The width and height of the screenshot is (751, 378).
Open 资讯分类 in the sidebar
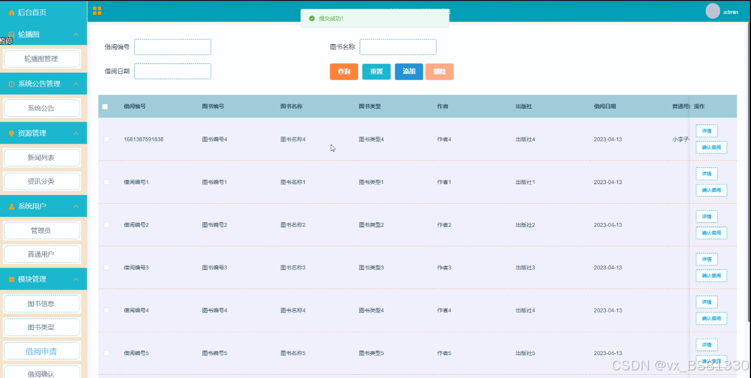(x=42, y=181)
